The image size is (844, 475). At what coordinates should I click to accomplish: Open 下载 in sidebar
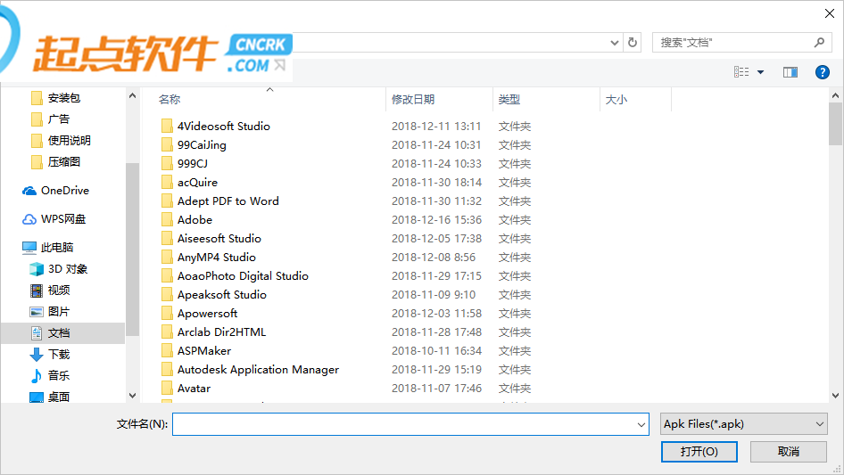[50, 354]
